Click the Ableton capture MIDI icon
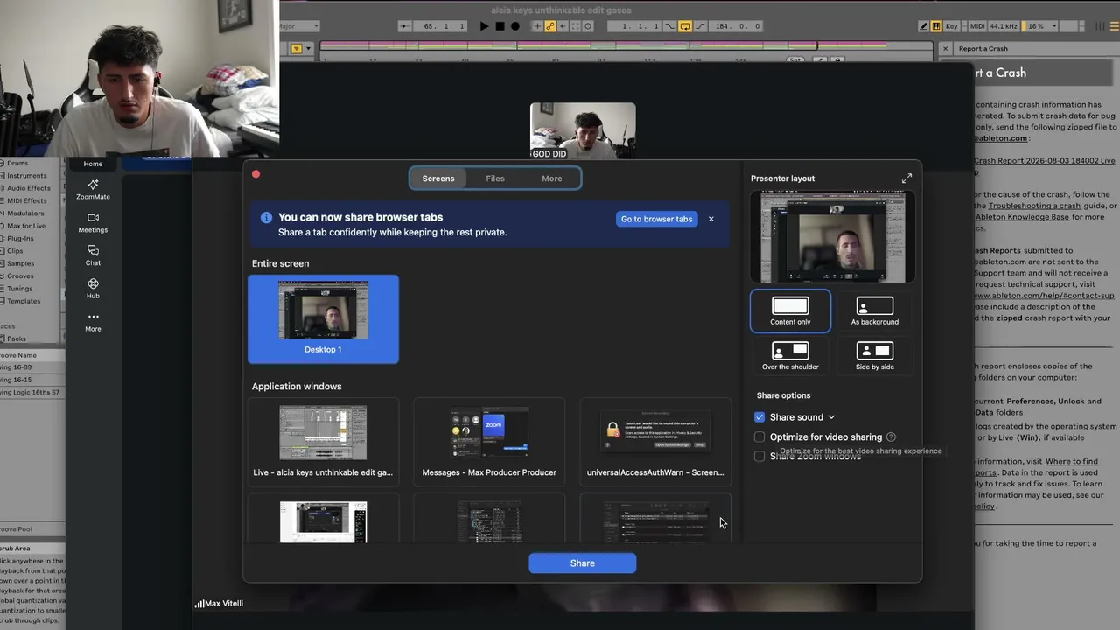The height and width of the screenshot is (630, 1120). 575,26
